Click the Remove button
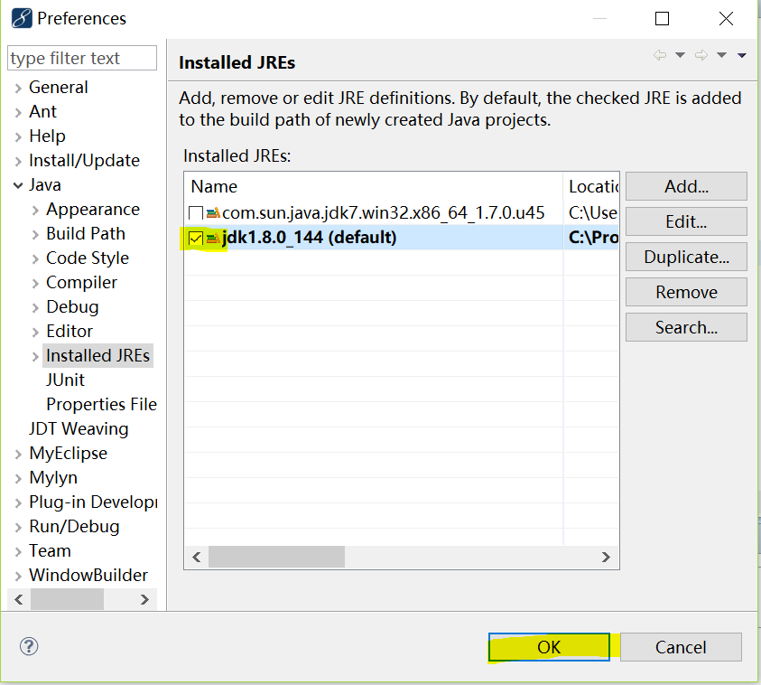The width and height of the screenshot is (761, 685). coord(686,292)
